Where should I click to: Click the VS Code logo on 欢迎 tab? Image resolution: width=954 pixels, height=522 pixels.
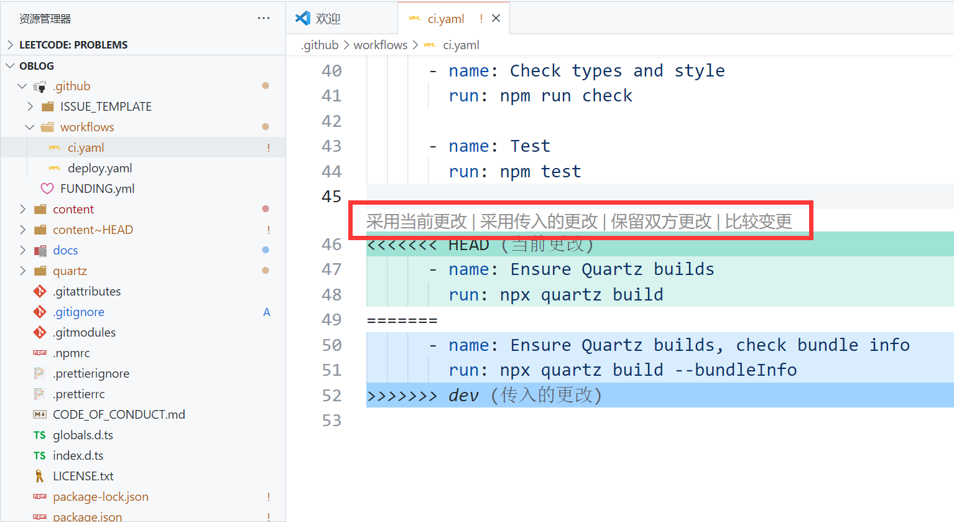tap(303, 19)
